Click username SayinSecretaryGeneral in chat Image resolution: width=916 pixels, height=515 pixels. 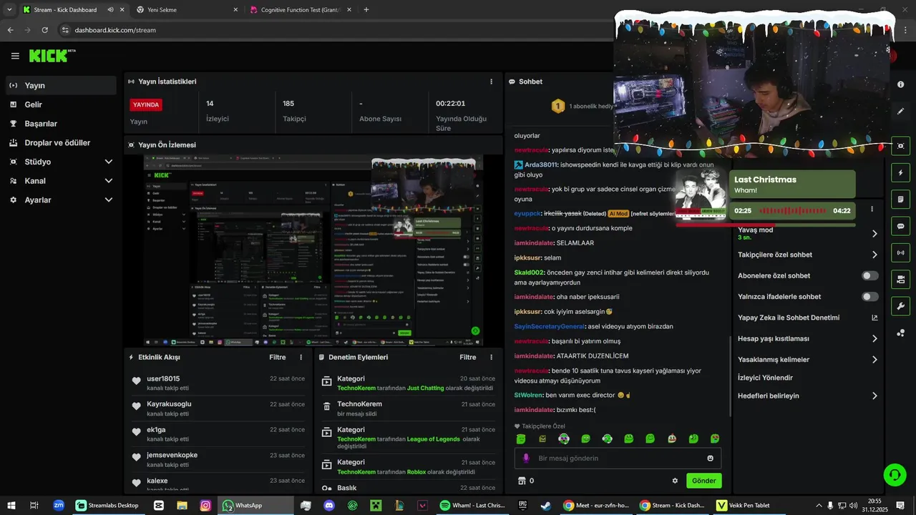pos(550,327)
